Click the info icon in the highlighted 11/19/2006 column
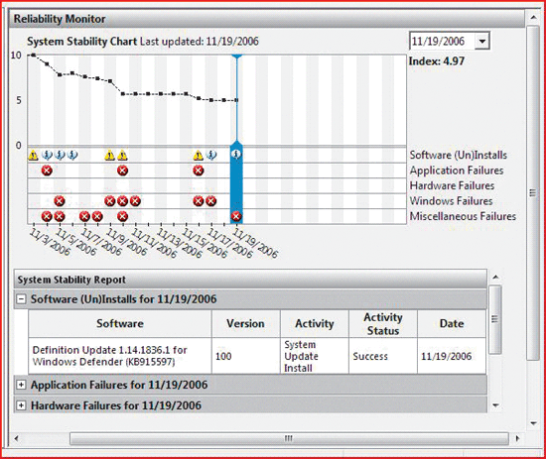Image resolution: width=546 pixels, height=459 pixels. 236,154
